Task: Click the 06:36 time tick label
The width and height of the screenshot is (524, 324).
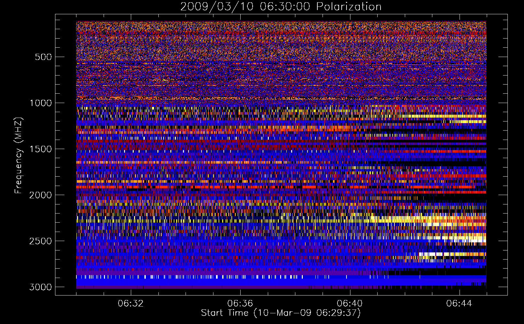Action: coord(240,304)
